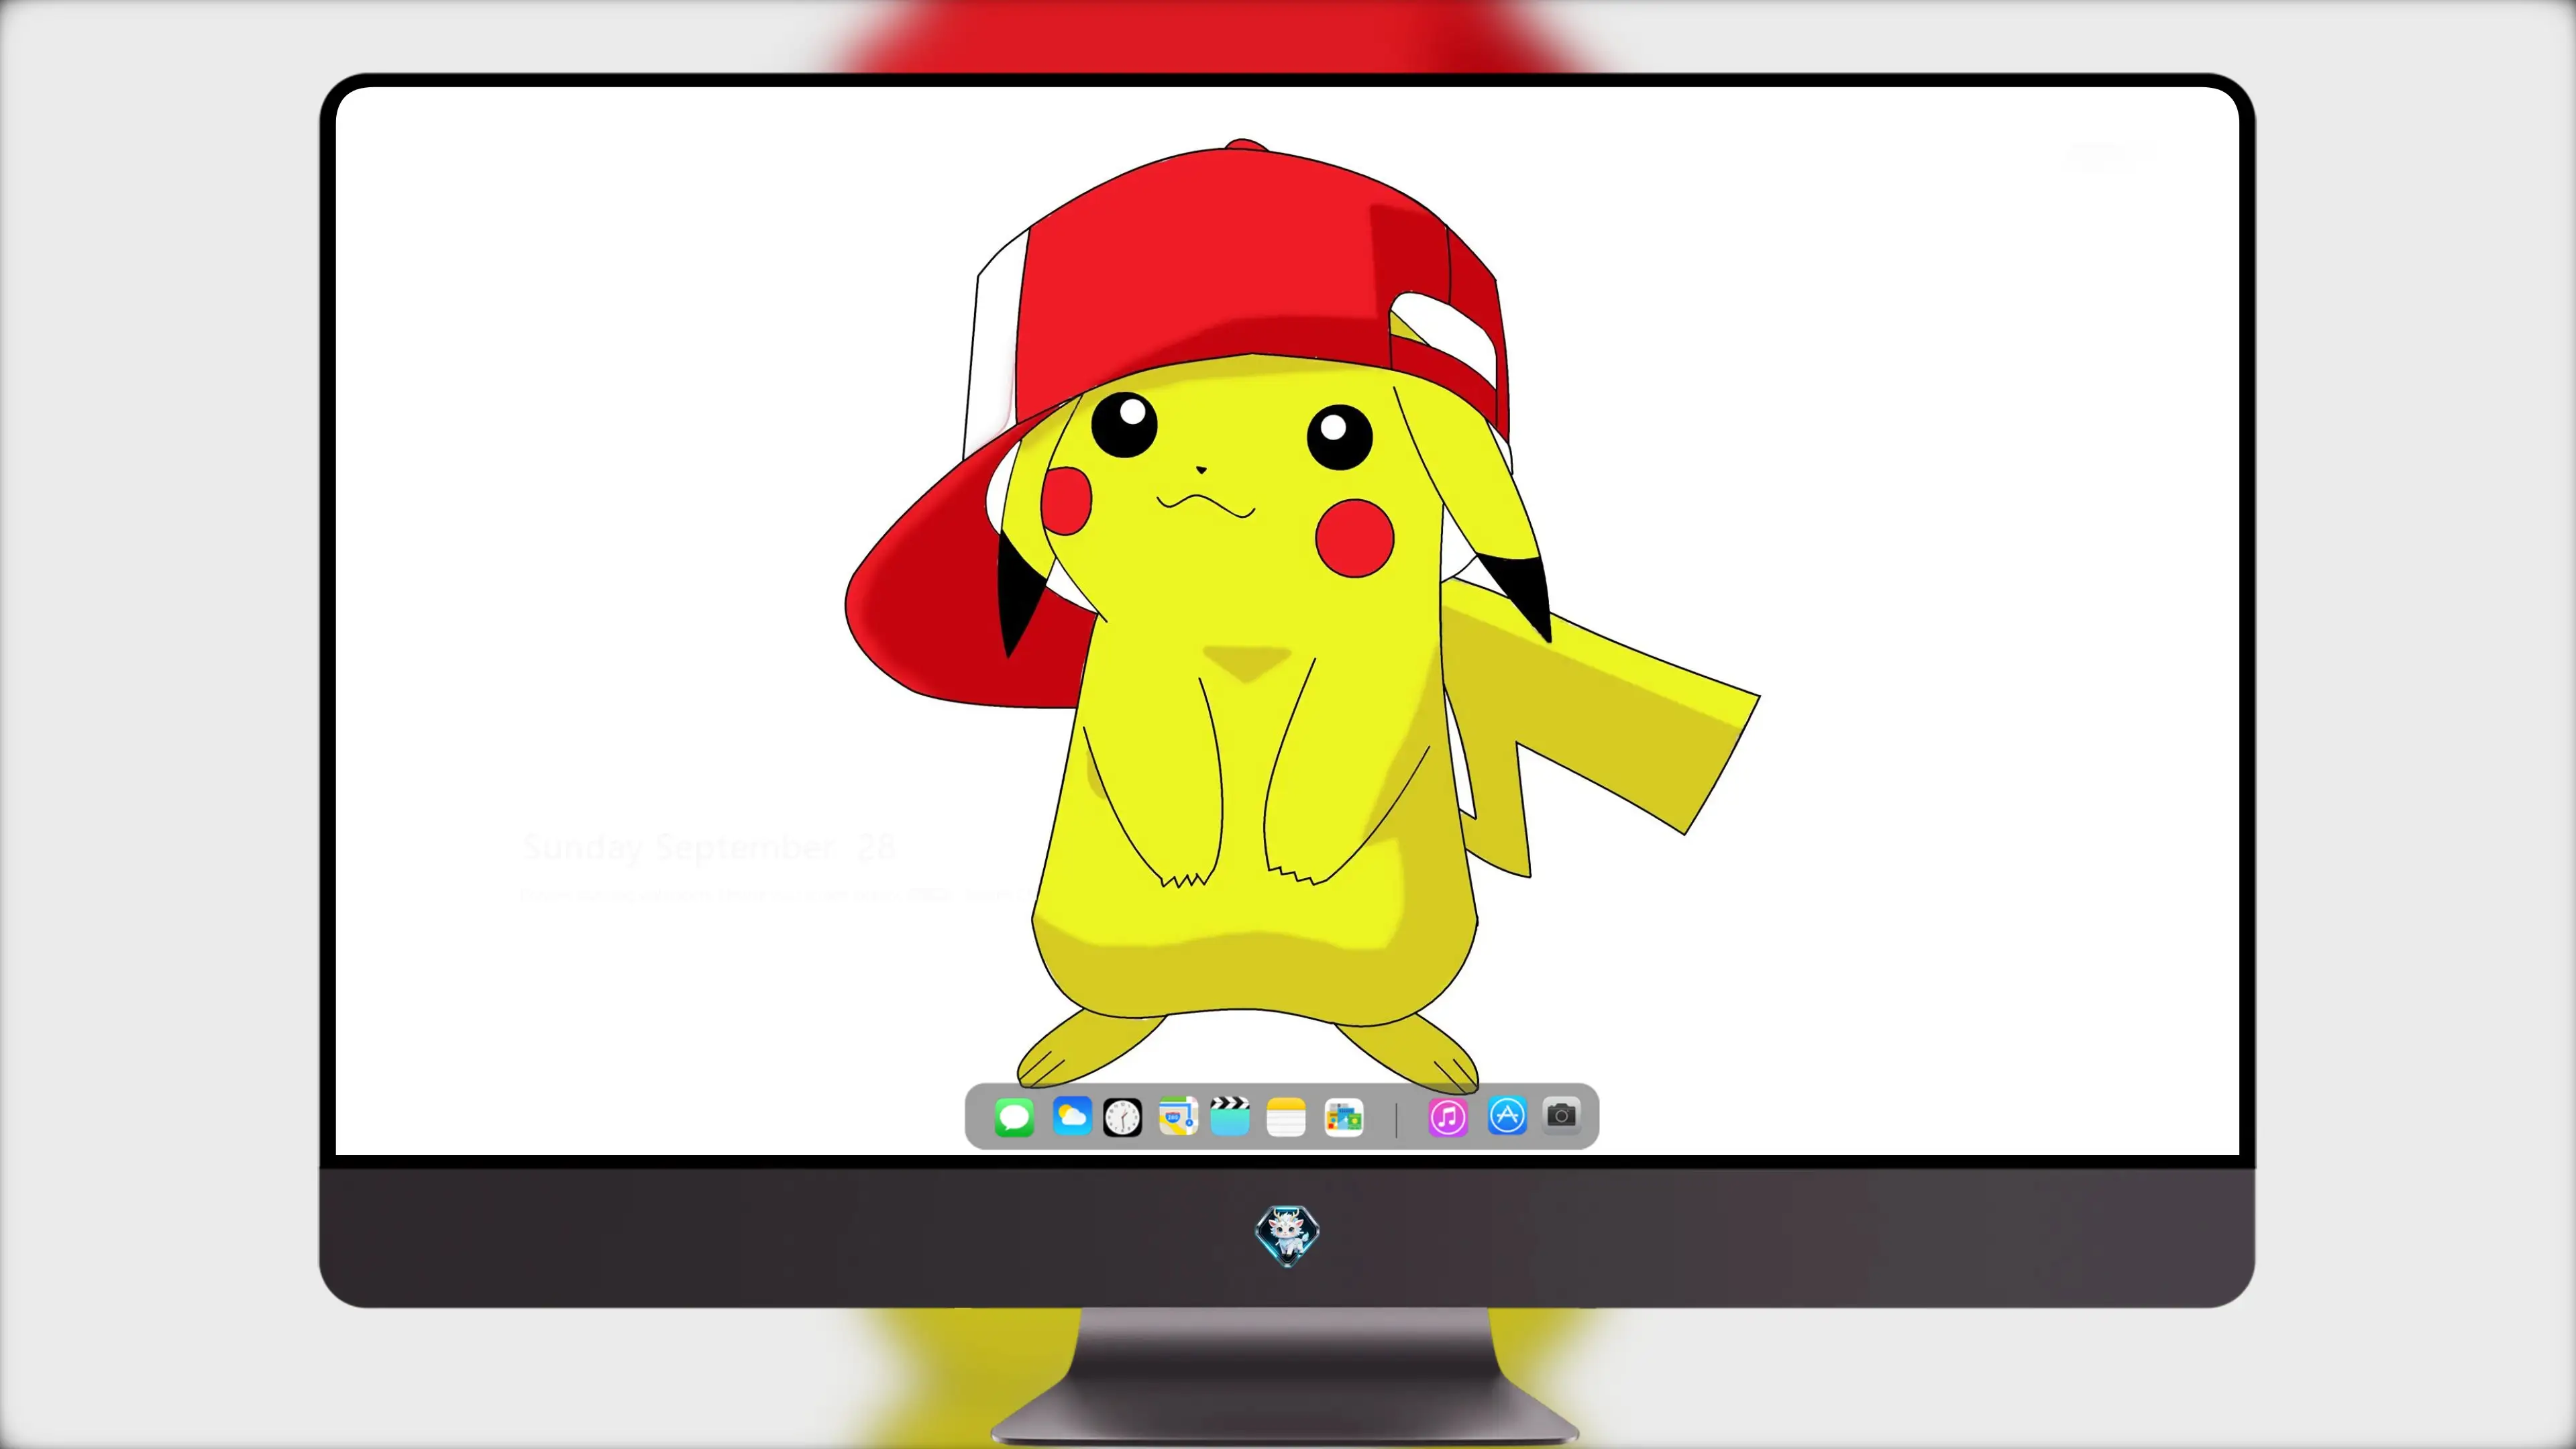Open the colorful picture collage dock icon
Screen dimensions: 2576x1449
click(x=1343, y=1117)
